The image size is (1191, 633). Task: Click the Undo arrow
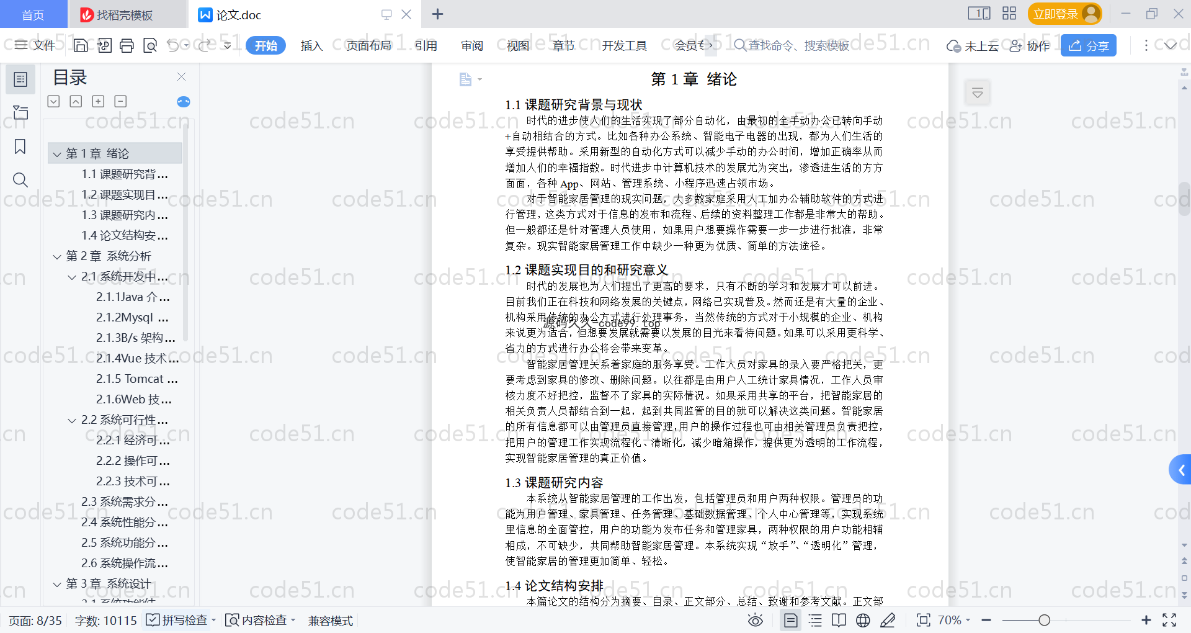[x=173, y=45]
